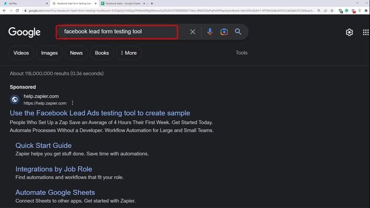This screenshot has height=208, width=370.
Task: Open the tab search chevron
Action: (357, 3)
